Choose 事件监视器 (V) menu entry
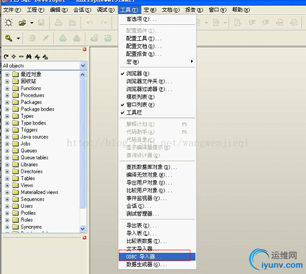The width and height of the screenshot is (306, 274). [x=157, y=198]
